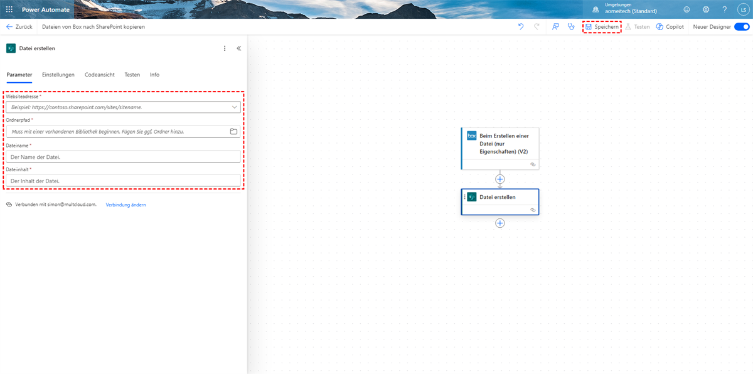753x374 pixels.
Task: Click the Box logo icon on trigger card
Action: click(x=472, y=136)
